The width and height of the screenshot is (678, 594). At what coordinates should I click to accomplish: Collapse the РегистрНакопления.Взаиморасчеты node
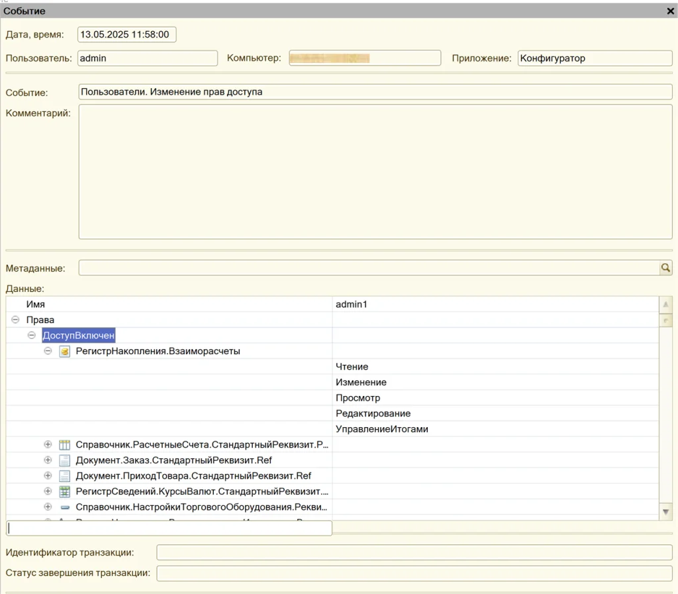(48, 352)
